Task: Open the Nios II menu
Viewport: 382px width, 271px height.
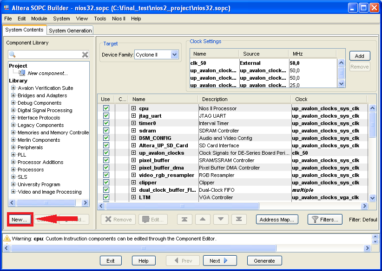Action: pyautogui.click(x=119, y=19)
